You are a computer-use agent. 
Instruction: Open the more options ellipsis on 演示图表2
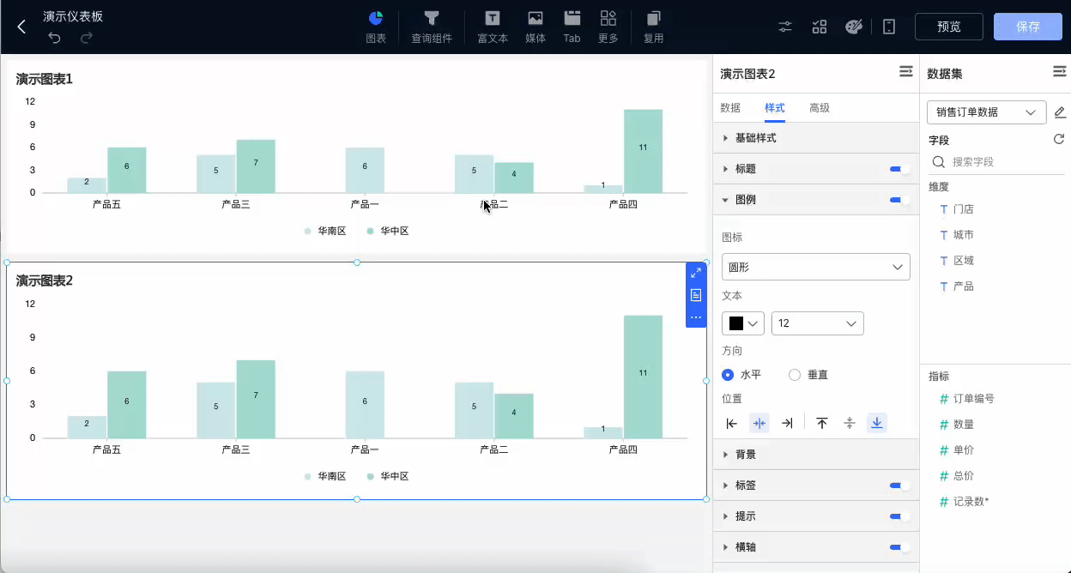click(696, 317)
